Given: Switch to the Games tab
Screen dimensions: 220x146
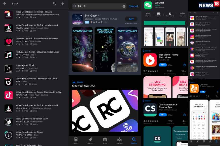Looking at the screenshot, I should point(90,140).
